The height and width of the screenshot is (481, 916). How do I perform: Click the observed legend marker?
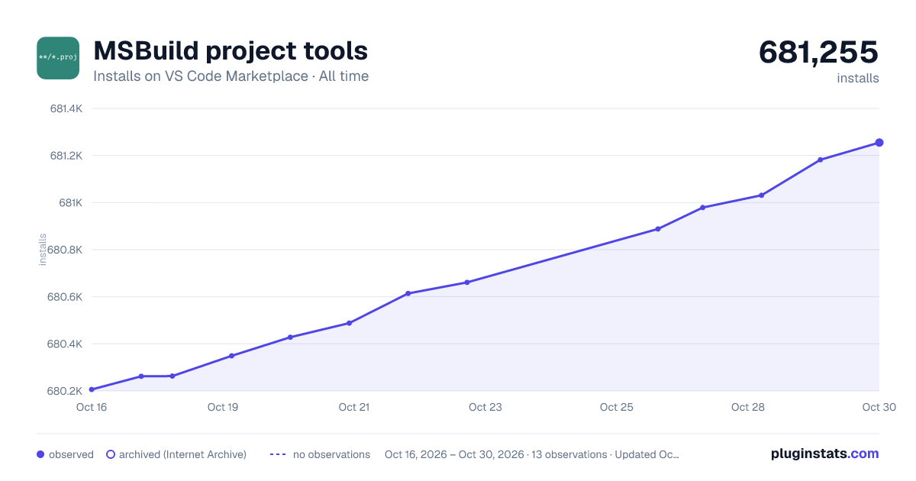pos(40,454)
